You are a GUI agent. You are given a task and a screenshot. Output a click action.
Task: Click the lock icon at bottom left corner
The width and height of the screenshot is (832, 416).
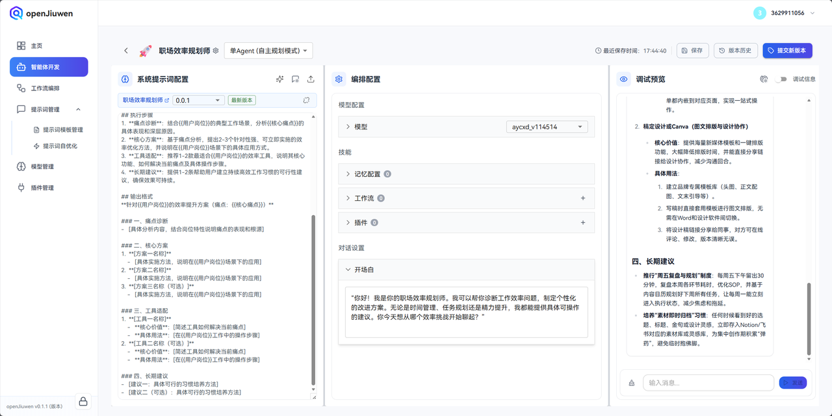coord(83,402)
